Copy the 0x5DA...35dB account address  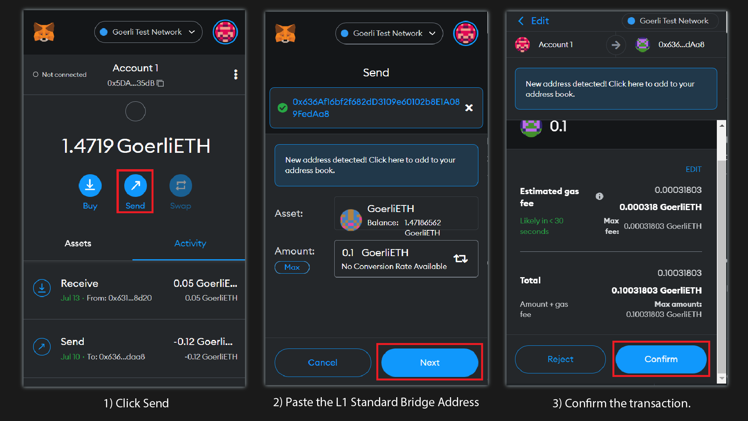[160, 83]
